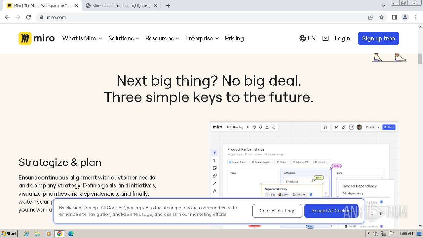
Task: Open the language selector globe icon
Action: (x=302, y=38)
